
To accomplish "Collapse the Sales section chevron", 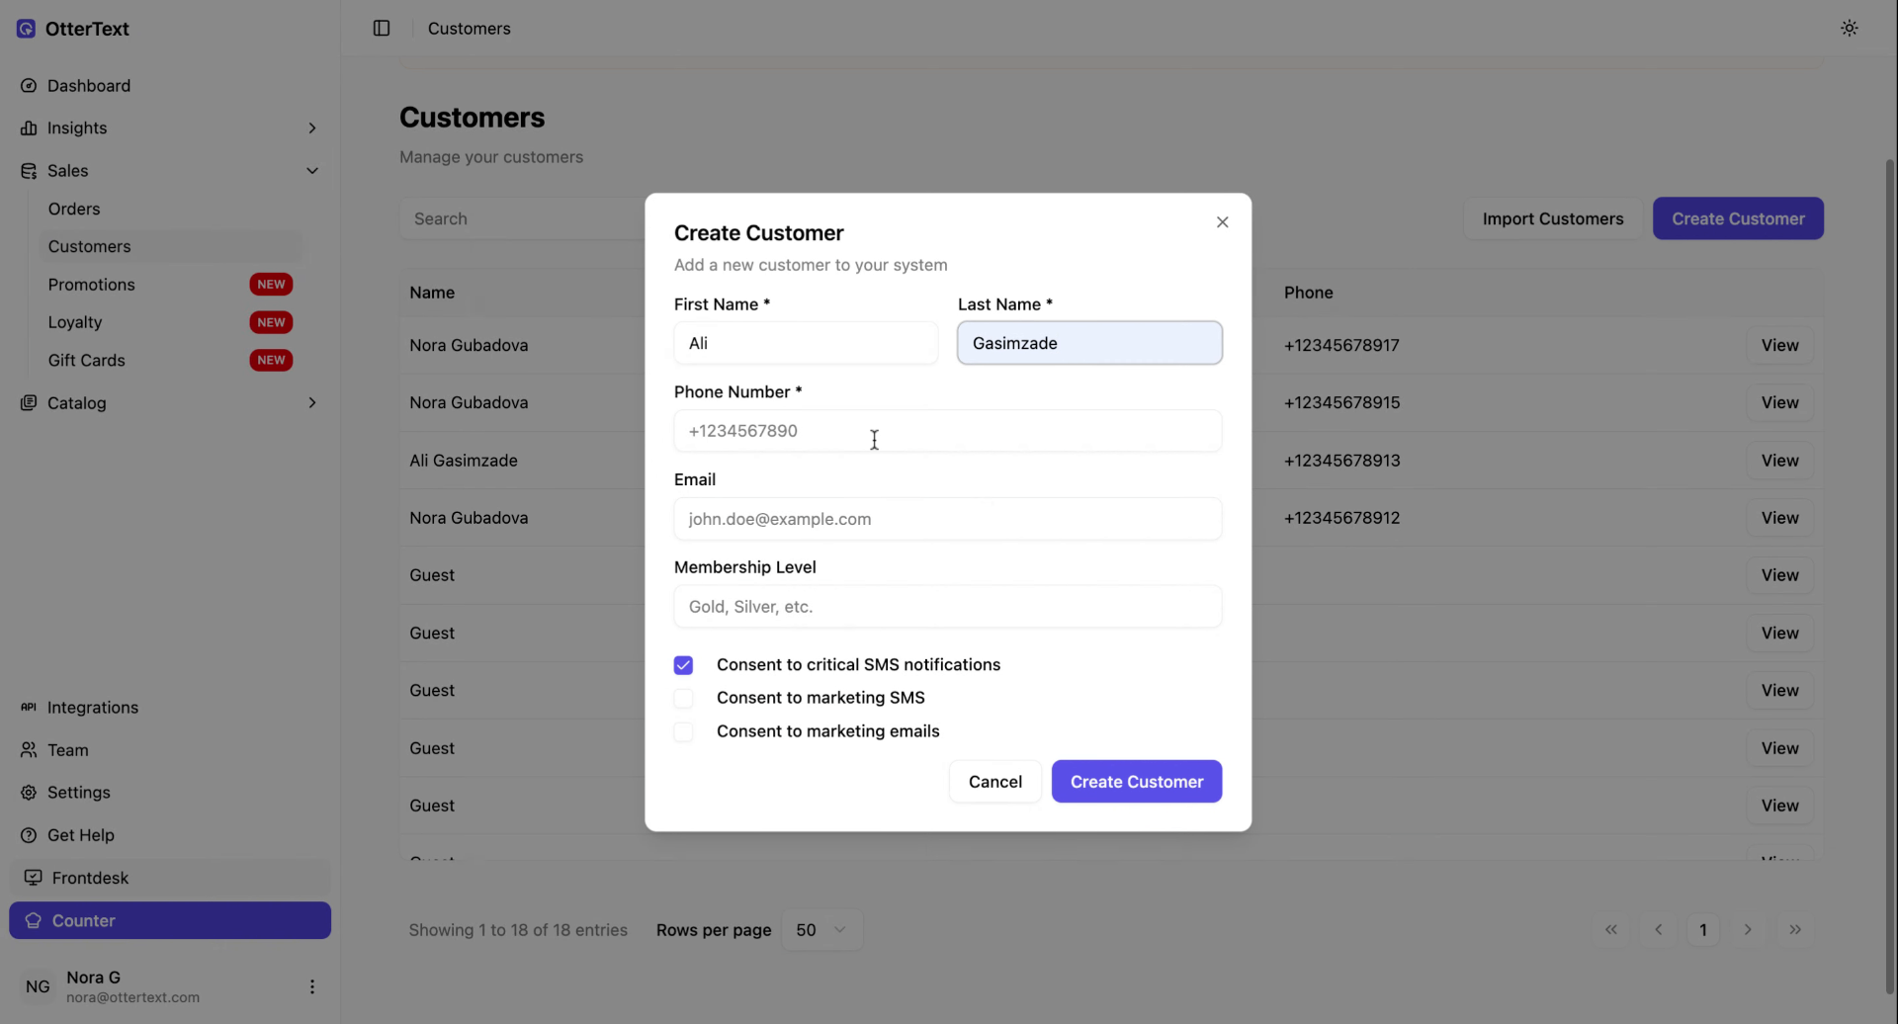I will click(312, 171).
